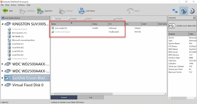Click the blue double-arrow toolbar icon
The width and height of the screenshot is (197, 104).
175,11
